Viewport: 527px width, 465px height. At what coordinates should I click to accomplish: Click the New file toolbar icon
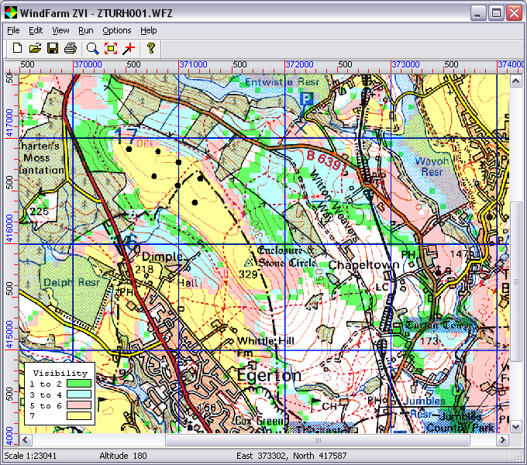click(x=17, y=48)
